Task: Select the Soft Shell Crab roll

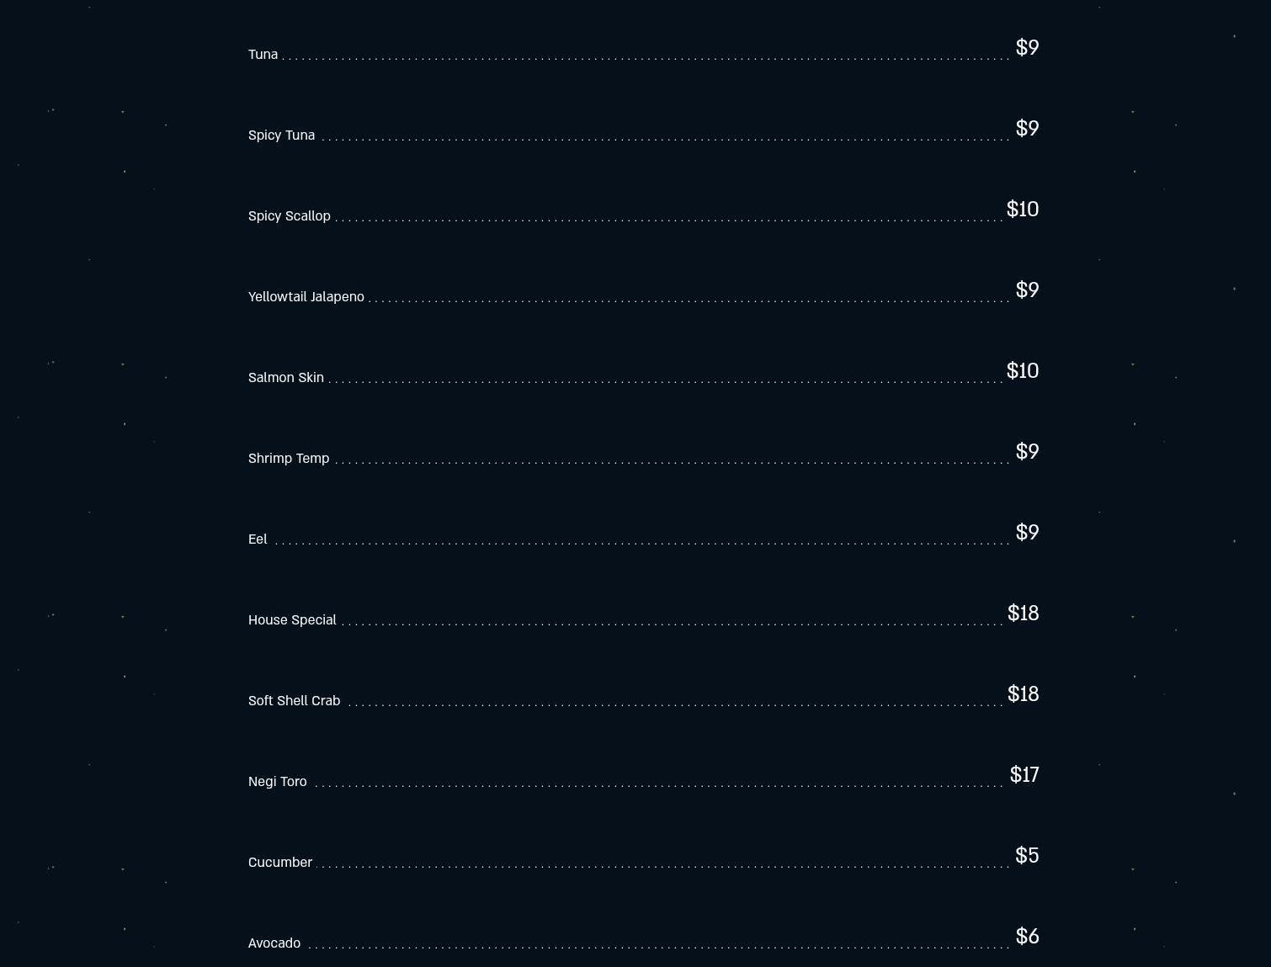Action: (x=294, y=700)
